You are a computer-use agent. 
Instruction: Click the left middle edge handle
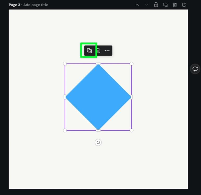click(x=65, y=97)
